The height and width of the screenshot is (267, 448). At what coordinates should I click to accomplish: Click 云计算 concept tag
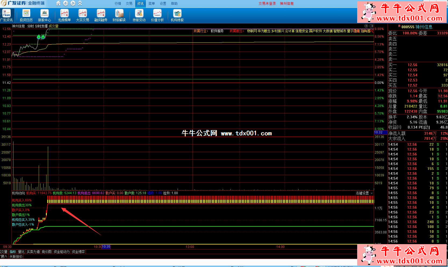click(290, 31)
